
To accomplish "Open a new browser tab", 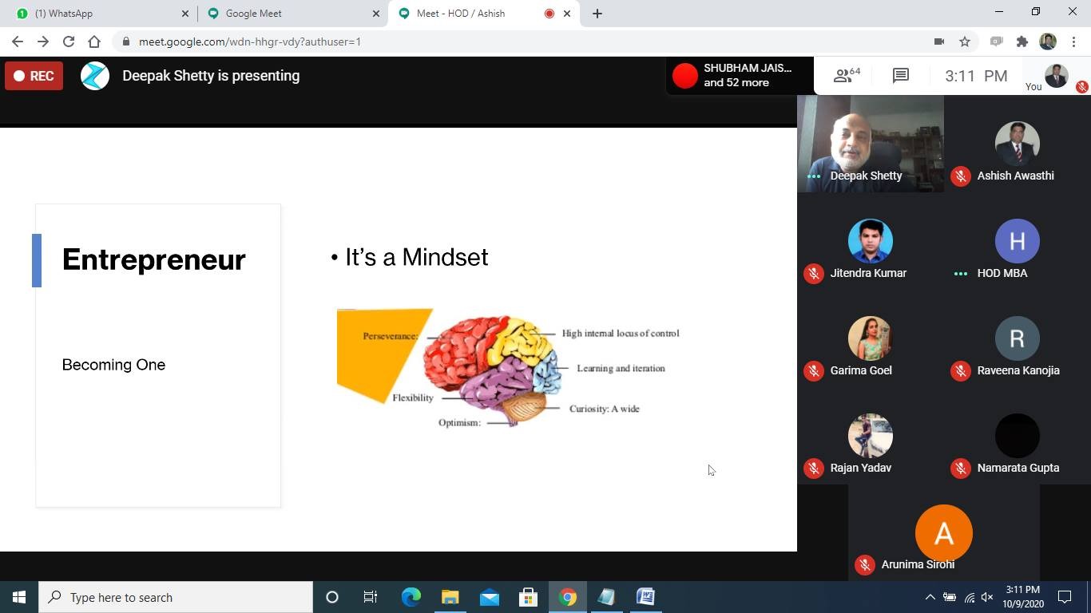I will (x=597, y=14).
